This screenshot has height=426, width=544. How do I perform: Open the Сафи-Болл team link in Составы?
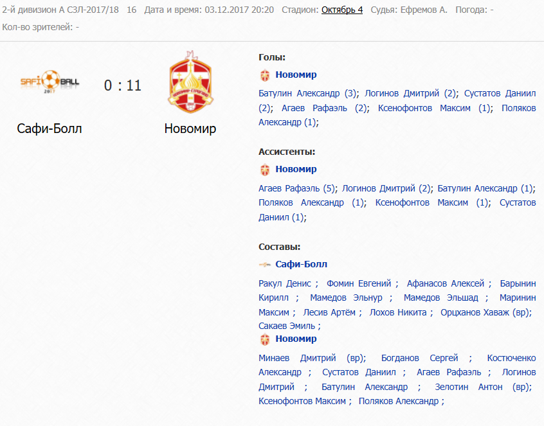tap(301, 264)
